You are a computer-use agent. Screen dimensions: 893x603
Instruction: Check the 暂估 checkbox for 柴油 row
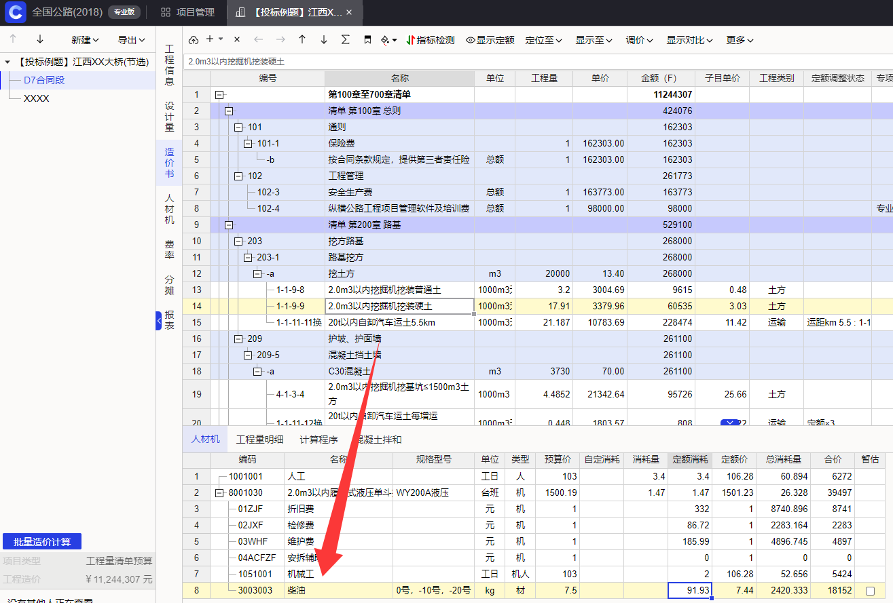(x=870, y=591)
